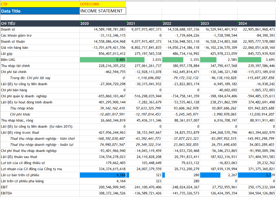Select the 2024 year header cell
Viewport: 276px width, 197px height.
tap(256, 23)
